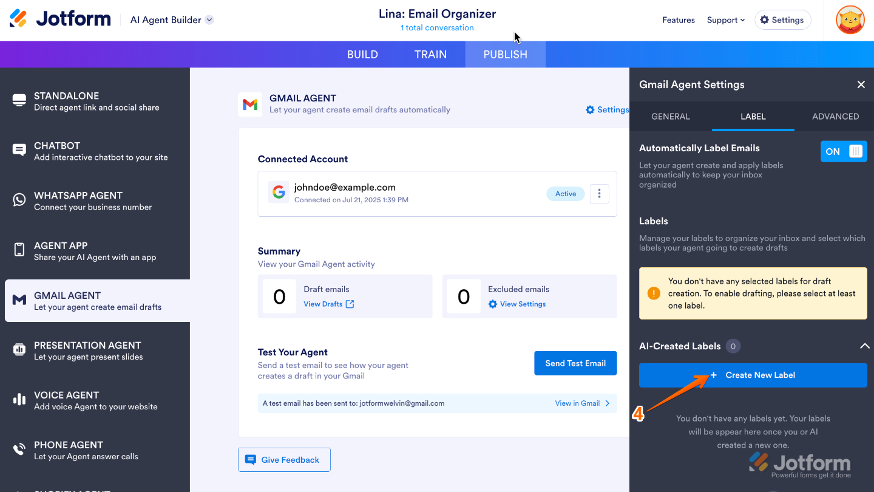The image size is (874, 492).
Task: Select the LABEL settings tab
Action: (x=753, y=117)
